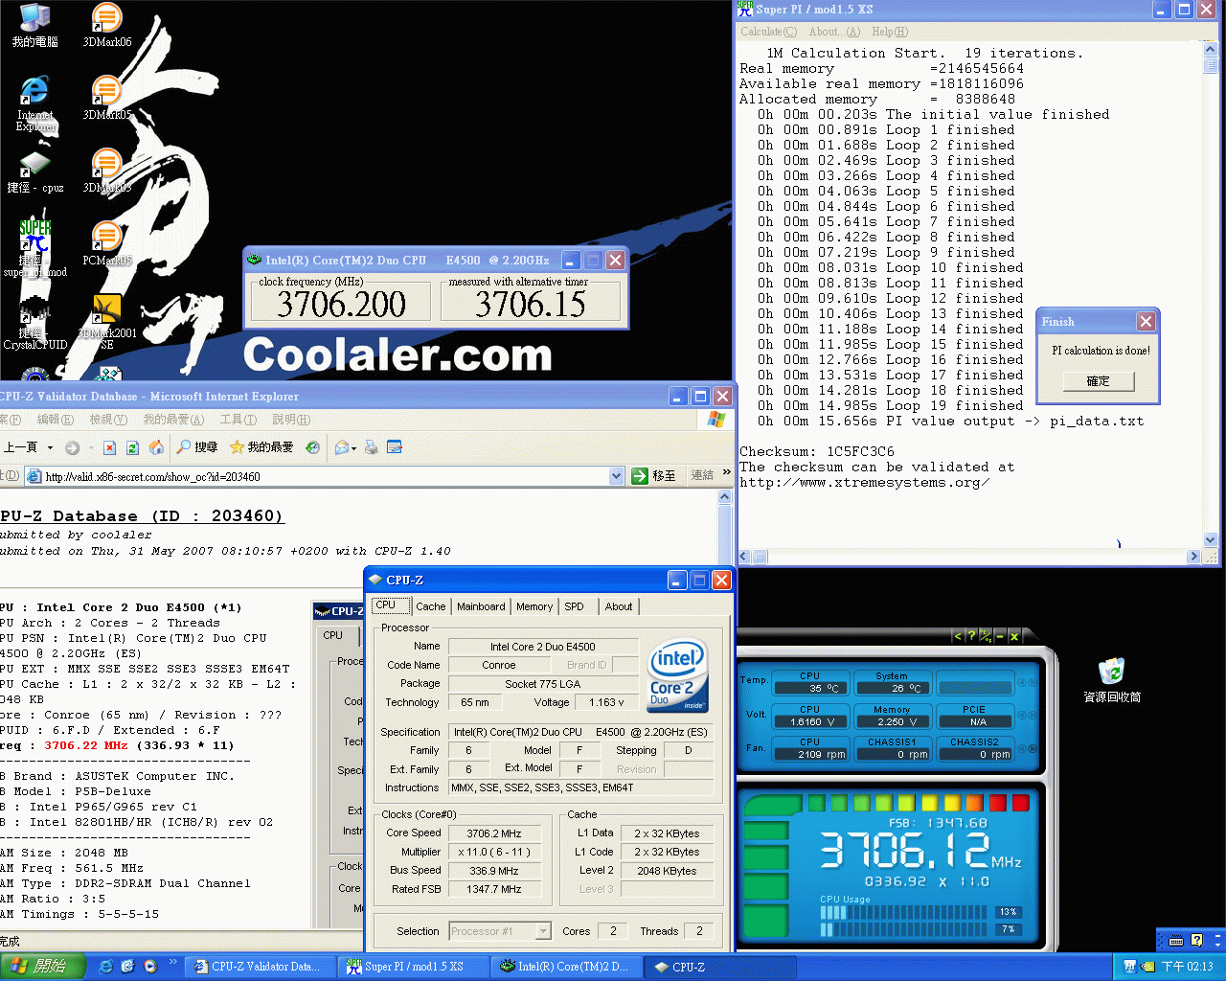Toggle Celsius/Fahrenheit on the hardware monitor widget

[x=985, y=636]
